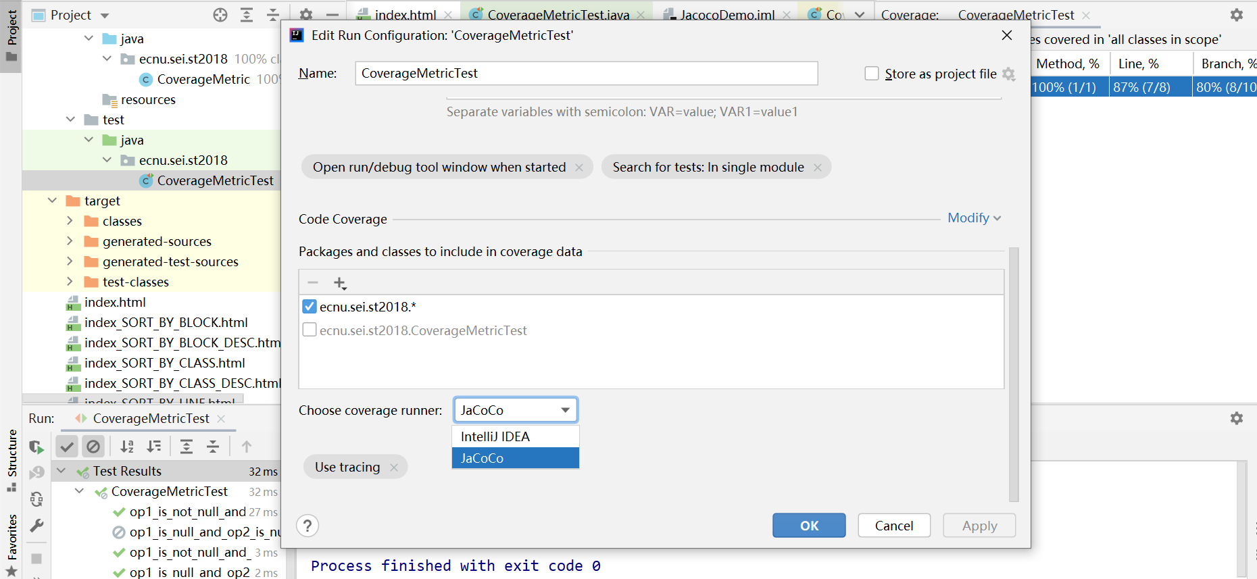Toggle auto-test icon in Run sidebar
Image resolution: width=1257 pixels, height=579 pixels.
pyautogui.click(x=36, y=499)
